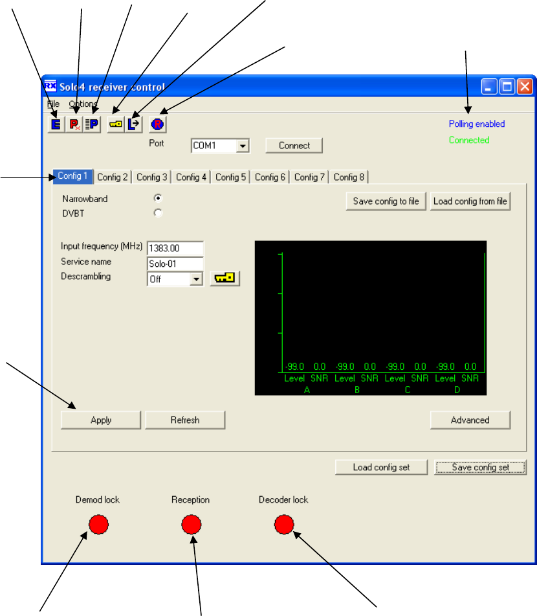Click the RX application icon in title bar
Screen dimensions: 537x616
tap(50, 86)
